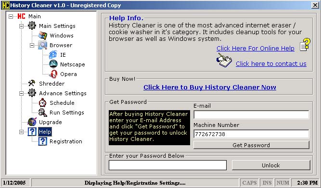The height and width of the screenshot is (188, 321).
Task: Click the yellow online help document icon
Action: tap(305, 45)
